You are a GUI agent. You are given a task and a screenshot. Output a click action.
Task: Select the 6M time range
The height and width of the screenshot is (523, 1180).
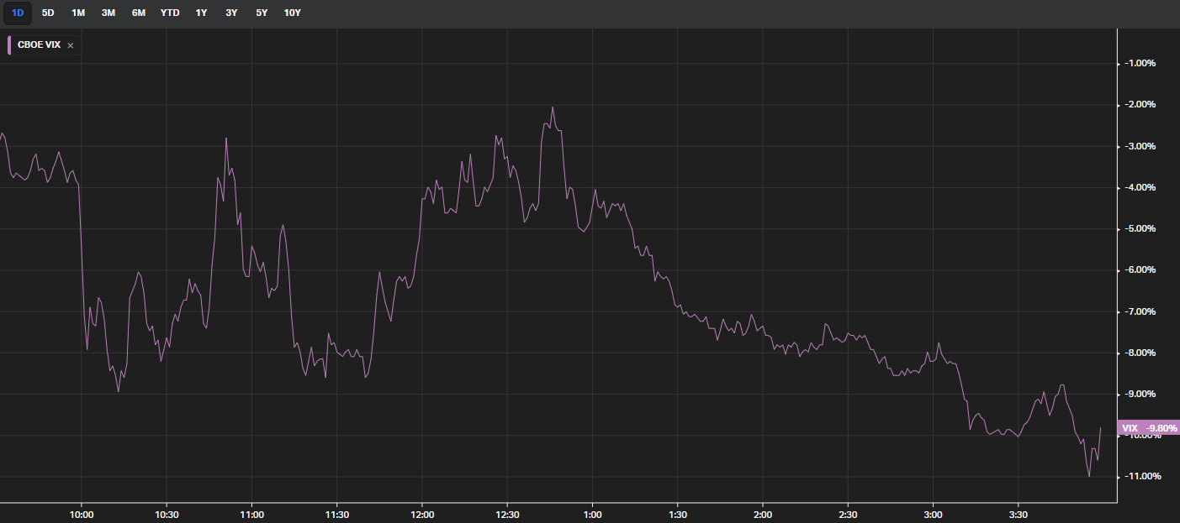[139, 13]
